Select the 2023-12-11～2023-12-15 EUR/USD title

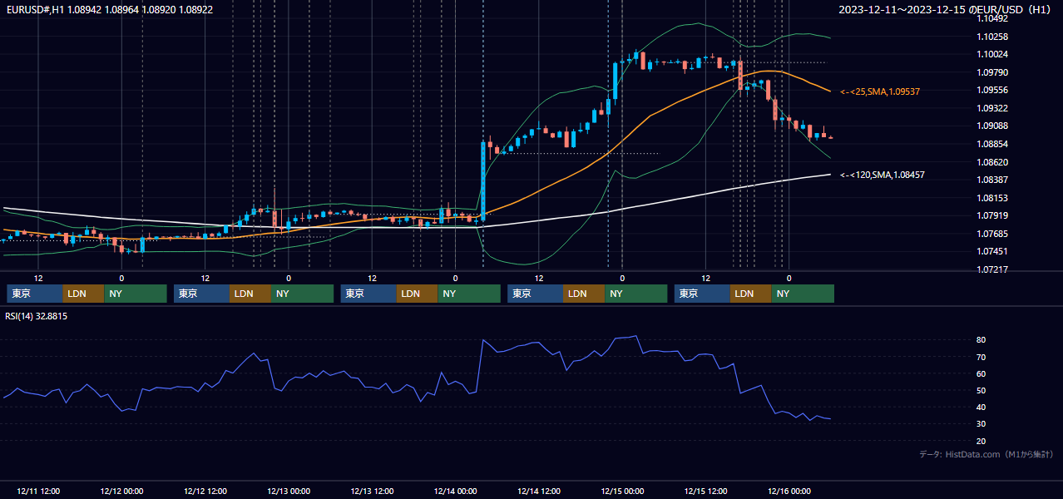944,10
